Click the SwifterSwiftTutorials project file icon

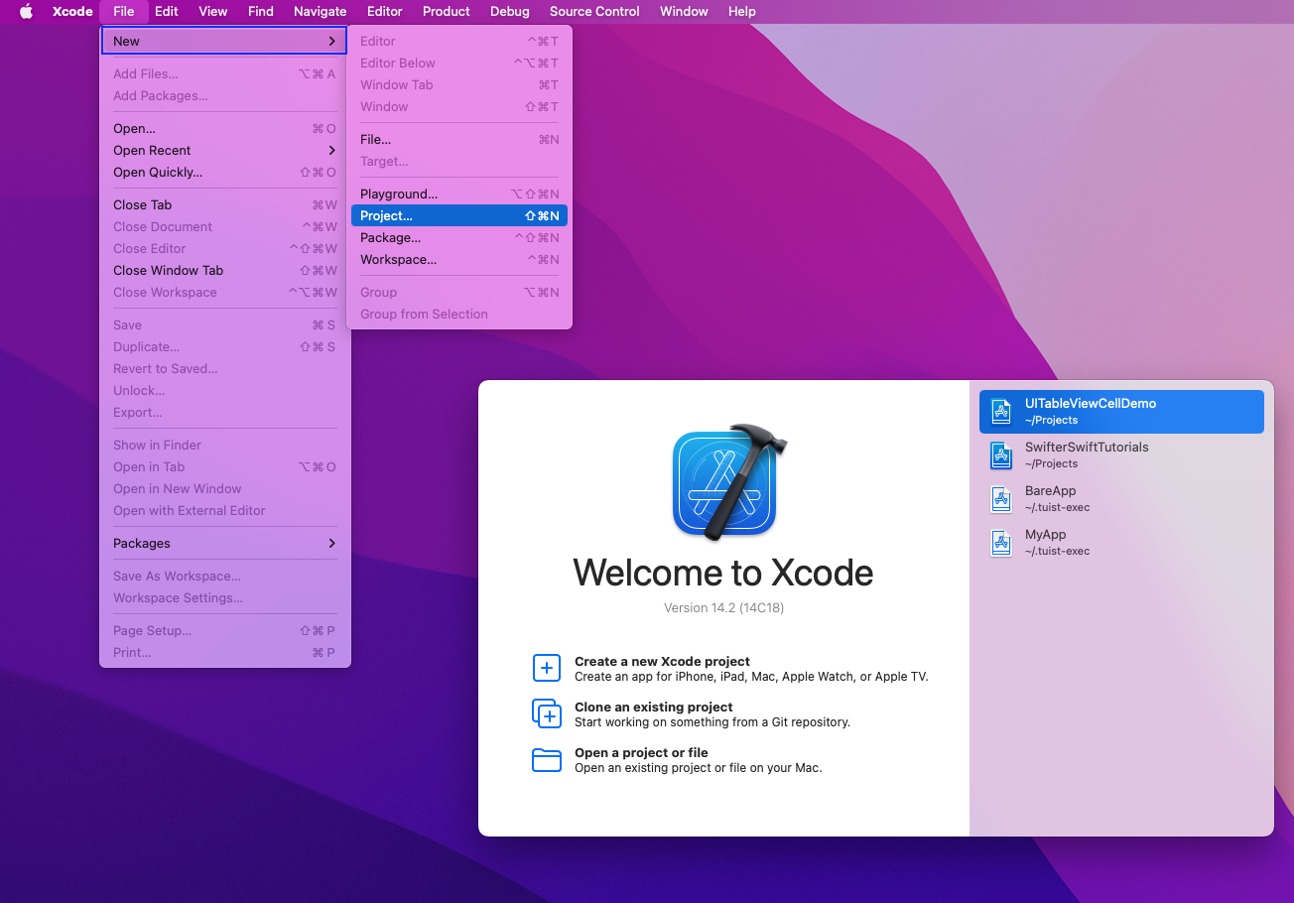[x=1001, y=455]
